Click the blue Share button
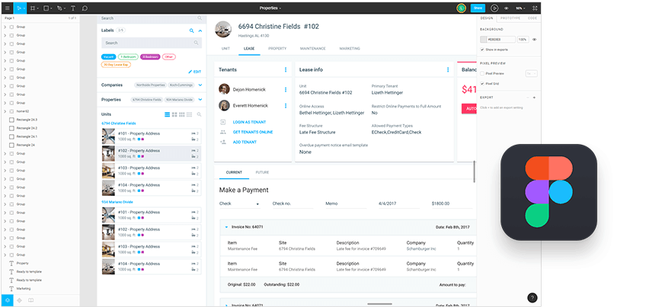Viewport: 646px width, 307px height. [478, 8]
